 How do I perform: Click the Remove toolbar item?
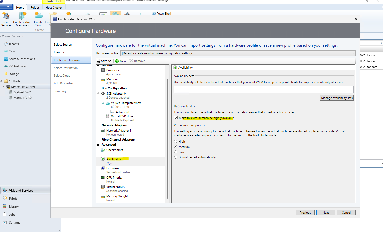pos(137,61)
